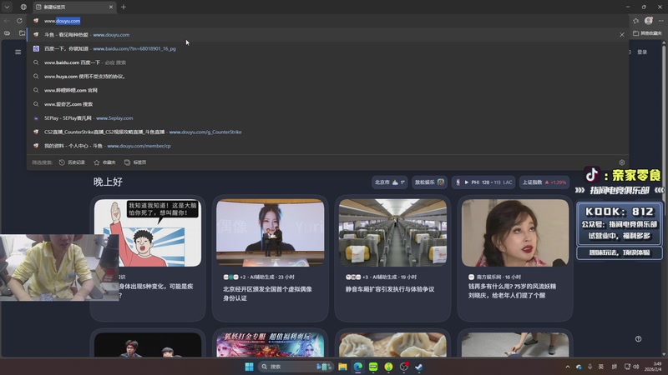Image resolution: width=668 pixels, height=375 pixels.
Task: Choose the www.huya.com search suggestion
Action: tap(327, 77)
